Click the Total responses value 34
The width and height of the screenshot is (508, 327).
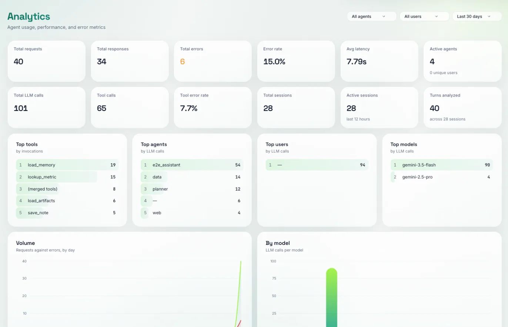[x=101, y=62]
